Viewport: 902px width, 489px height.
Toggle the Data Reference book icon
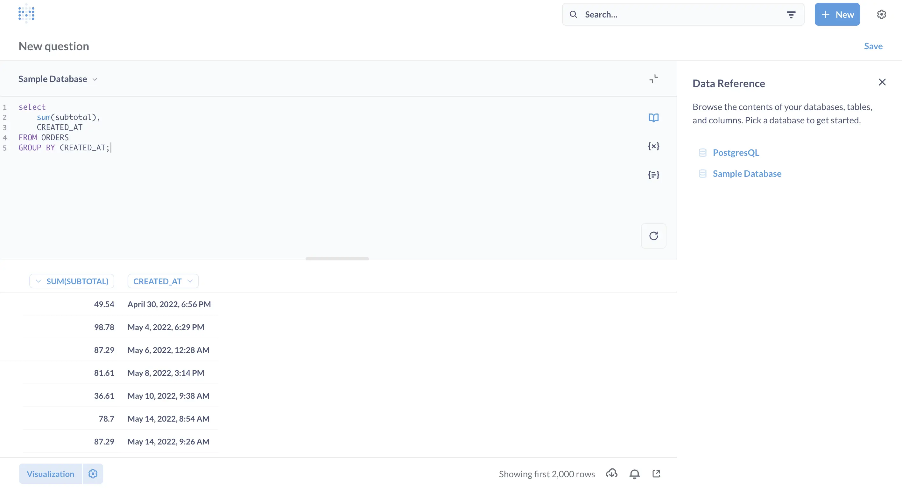(x=653, y=118)
